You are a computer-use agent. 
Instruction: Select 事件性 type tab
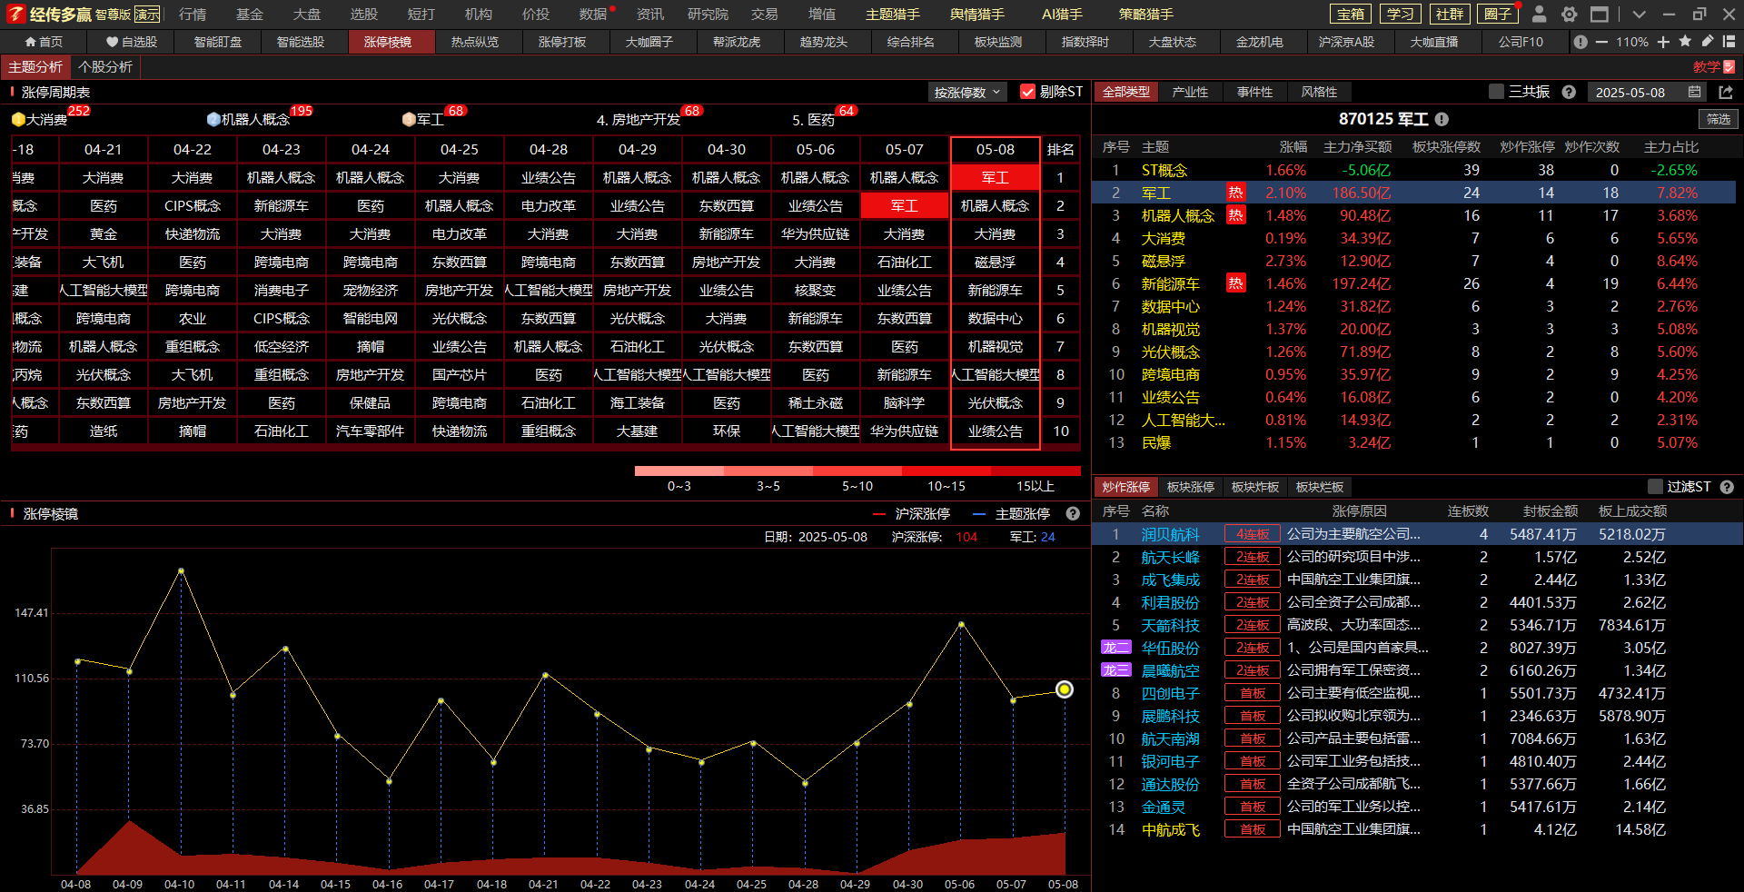[x=1254, y=92]
